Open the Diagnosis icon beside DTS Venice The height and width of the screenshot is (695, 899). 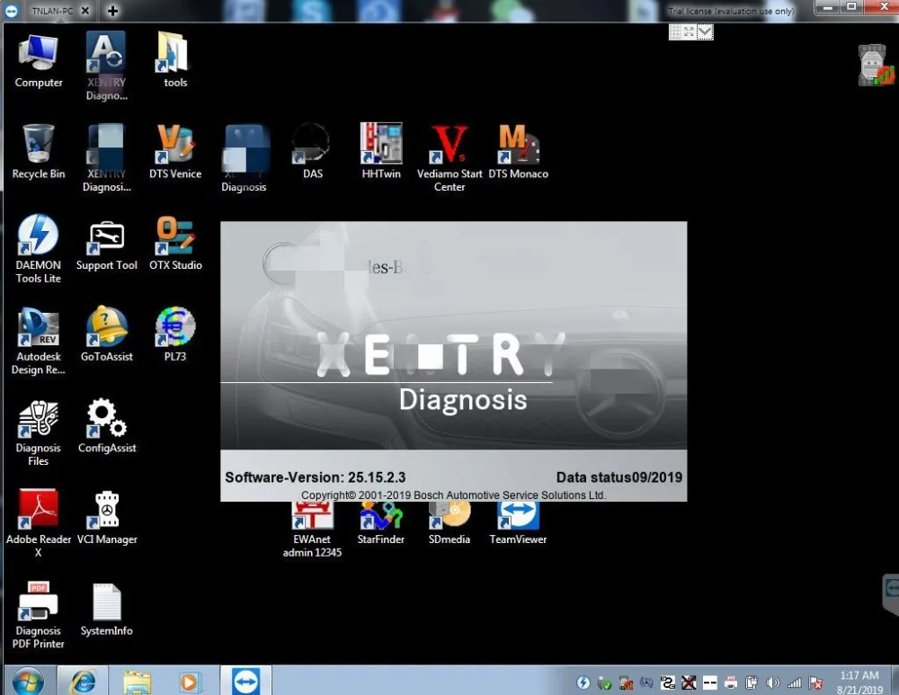[245, 159]
